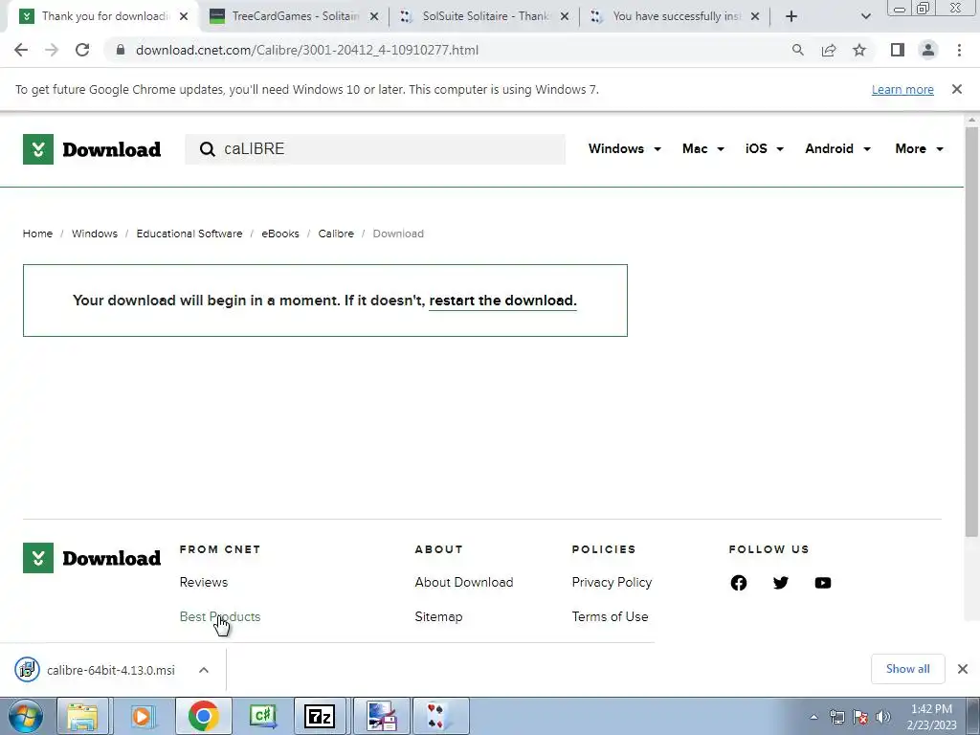Viewport: 980px width, 735px height.
Task: Open About Download footer link
Action: pos(464,583)
